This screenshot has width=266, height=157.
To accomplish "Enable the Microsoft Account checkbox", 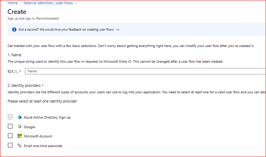I will [x=10, y=136].
